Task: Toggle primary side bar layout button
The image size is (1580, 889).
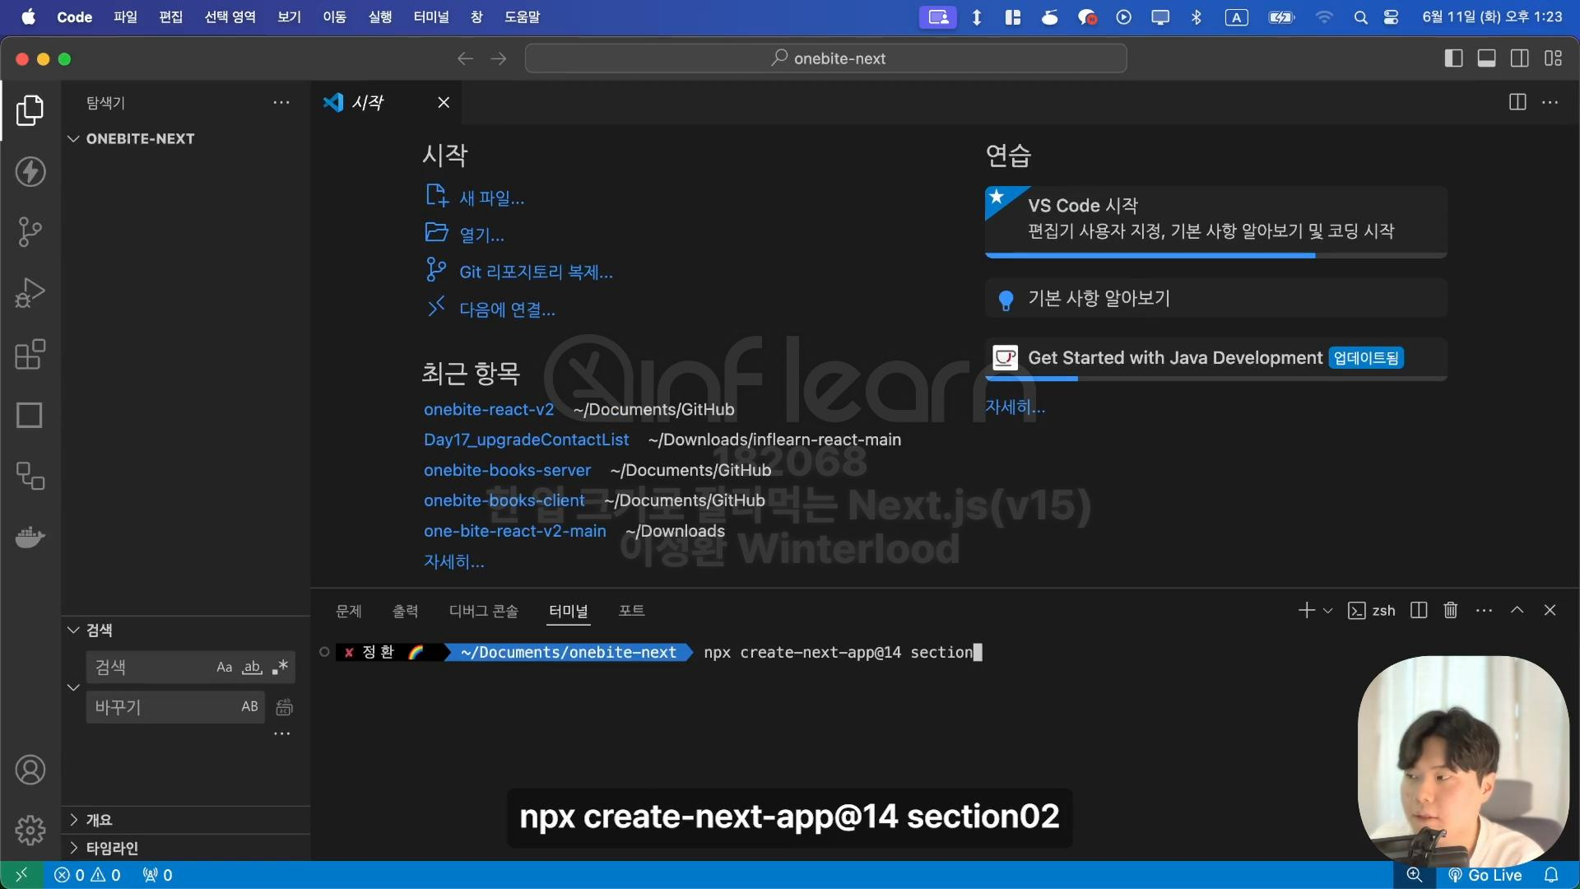Action: coord(1453,58)
